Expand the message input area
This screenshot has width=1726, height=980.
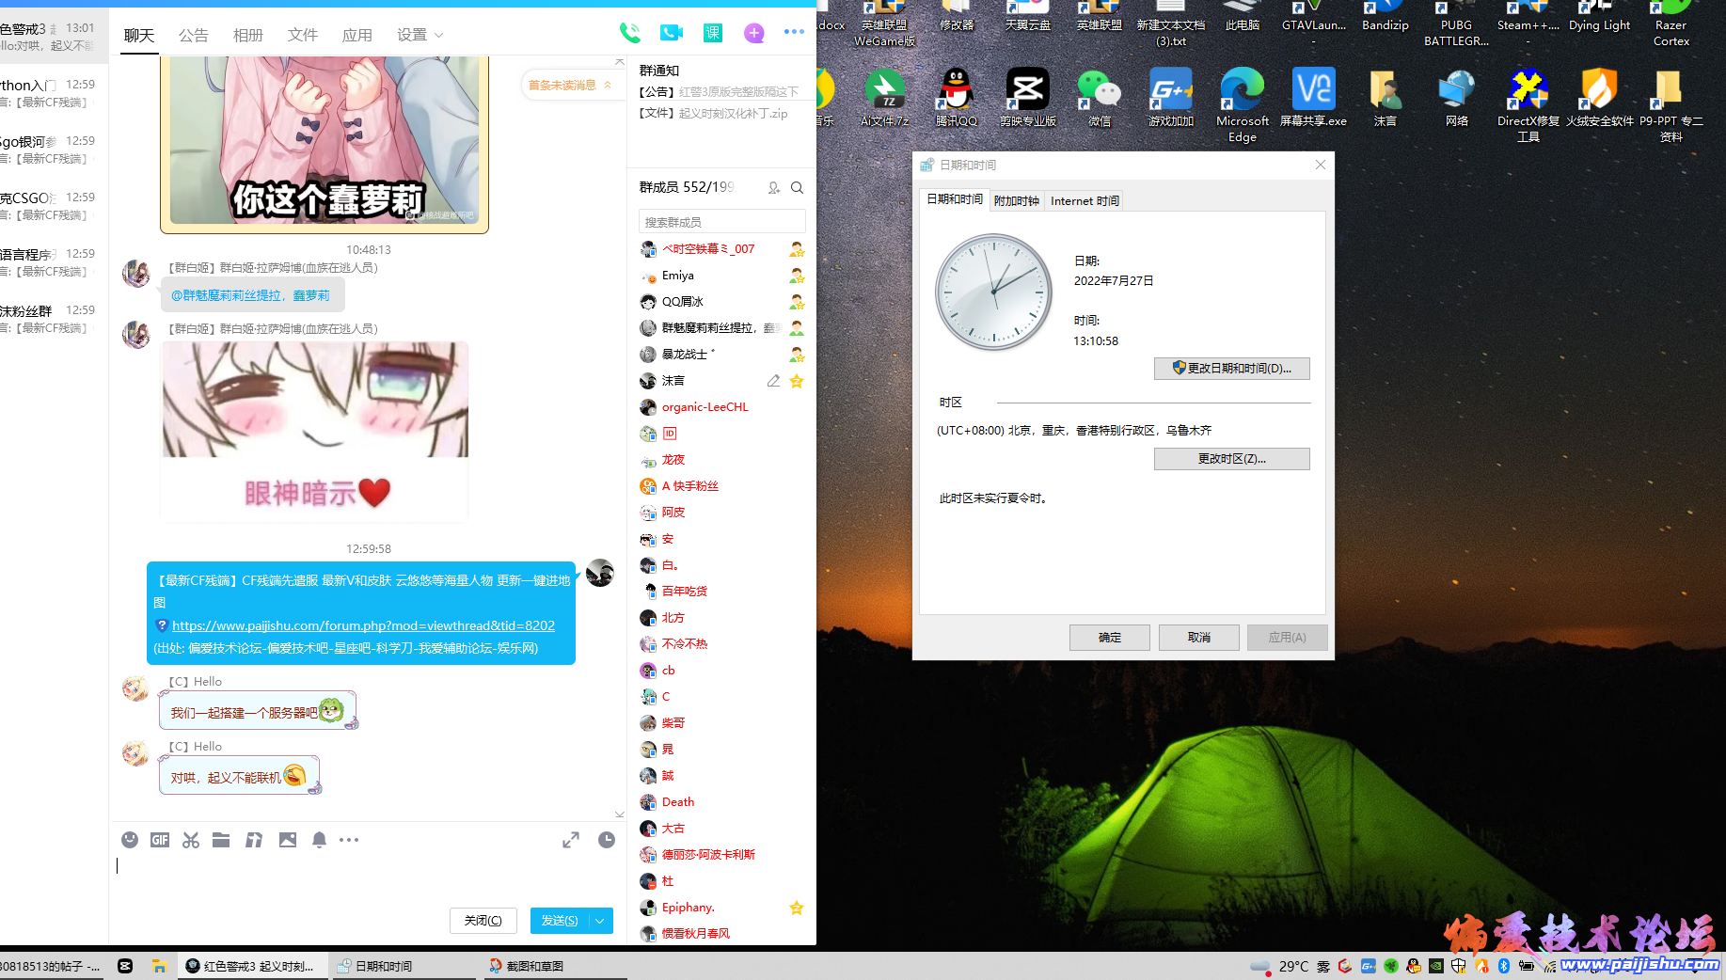(x=571, y=840)
